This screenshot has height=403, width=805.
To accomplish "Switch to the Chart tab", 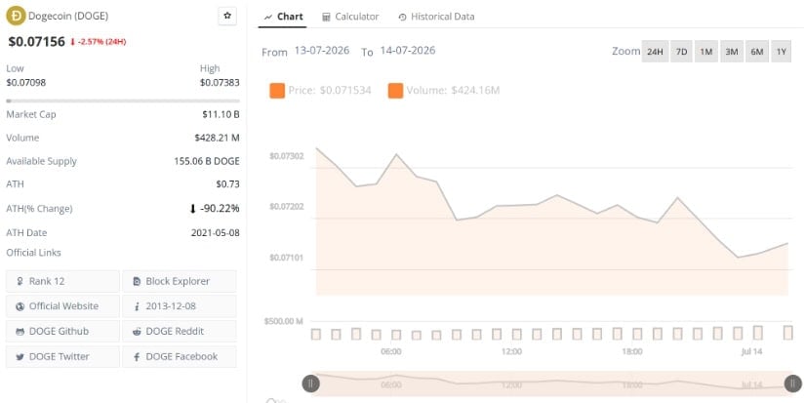I will (x=283, y=17).
